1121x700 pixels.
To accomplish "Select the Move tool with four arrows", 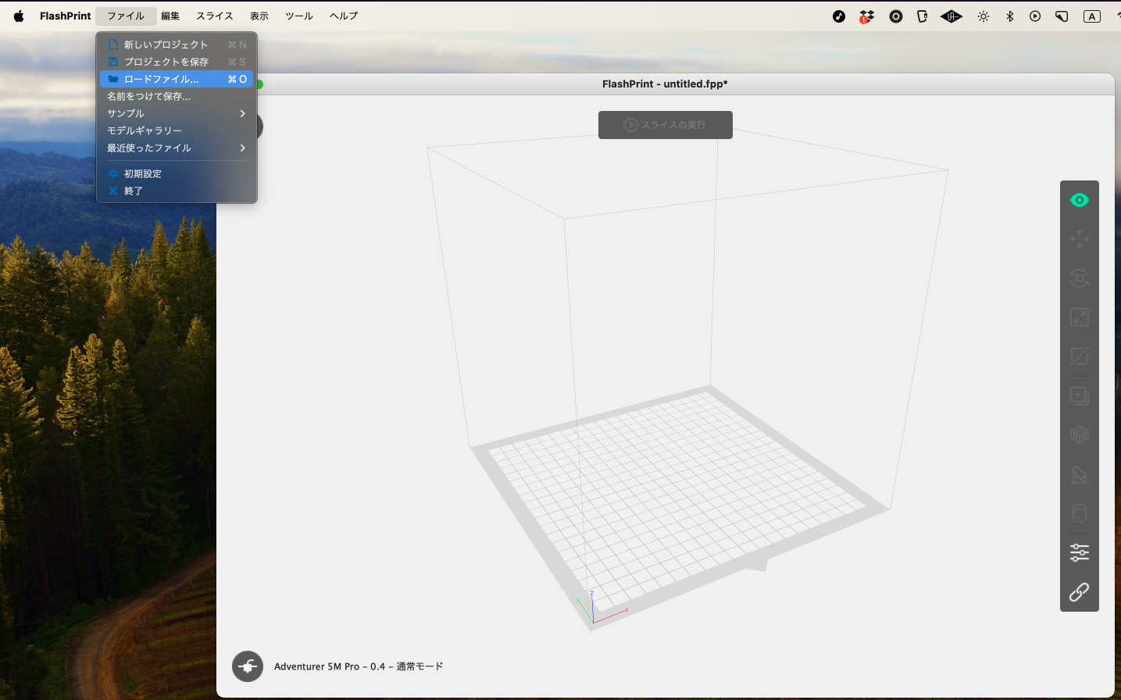I will pyautogui.click(x=1079, y=239).
